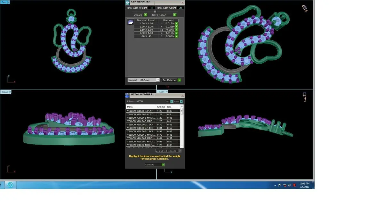The image size is (384, 216).
Task: Click the ring icon in bottom-right viewport
Action: [x=305, y=97]
